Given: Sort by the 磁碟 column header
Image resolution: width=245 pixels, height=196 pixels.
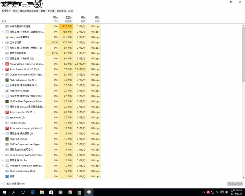Looking at the screenshot, I should click(x=80, y=19).
